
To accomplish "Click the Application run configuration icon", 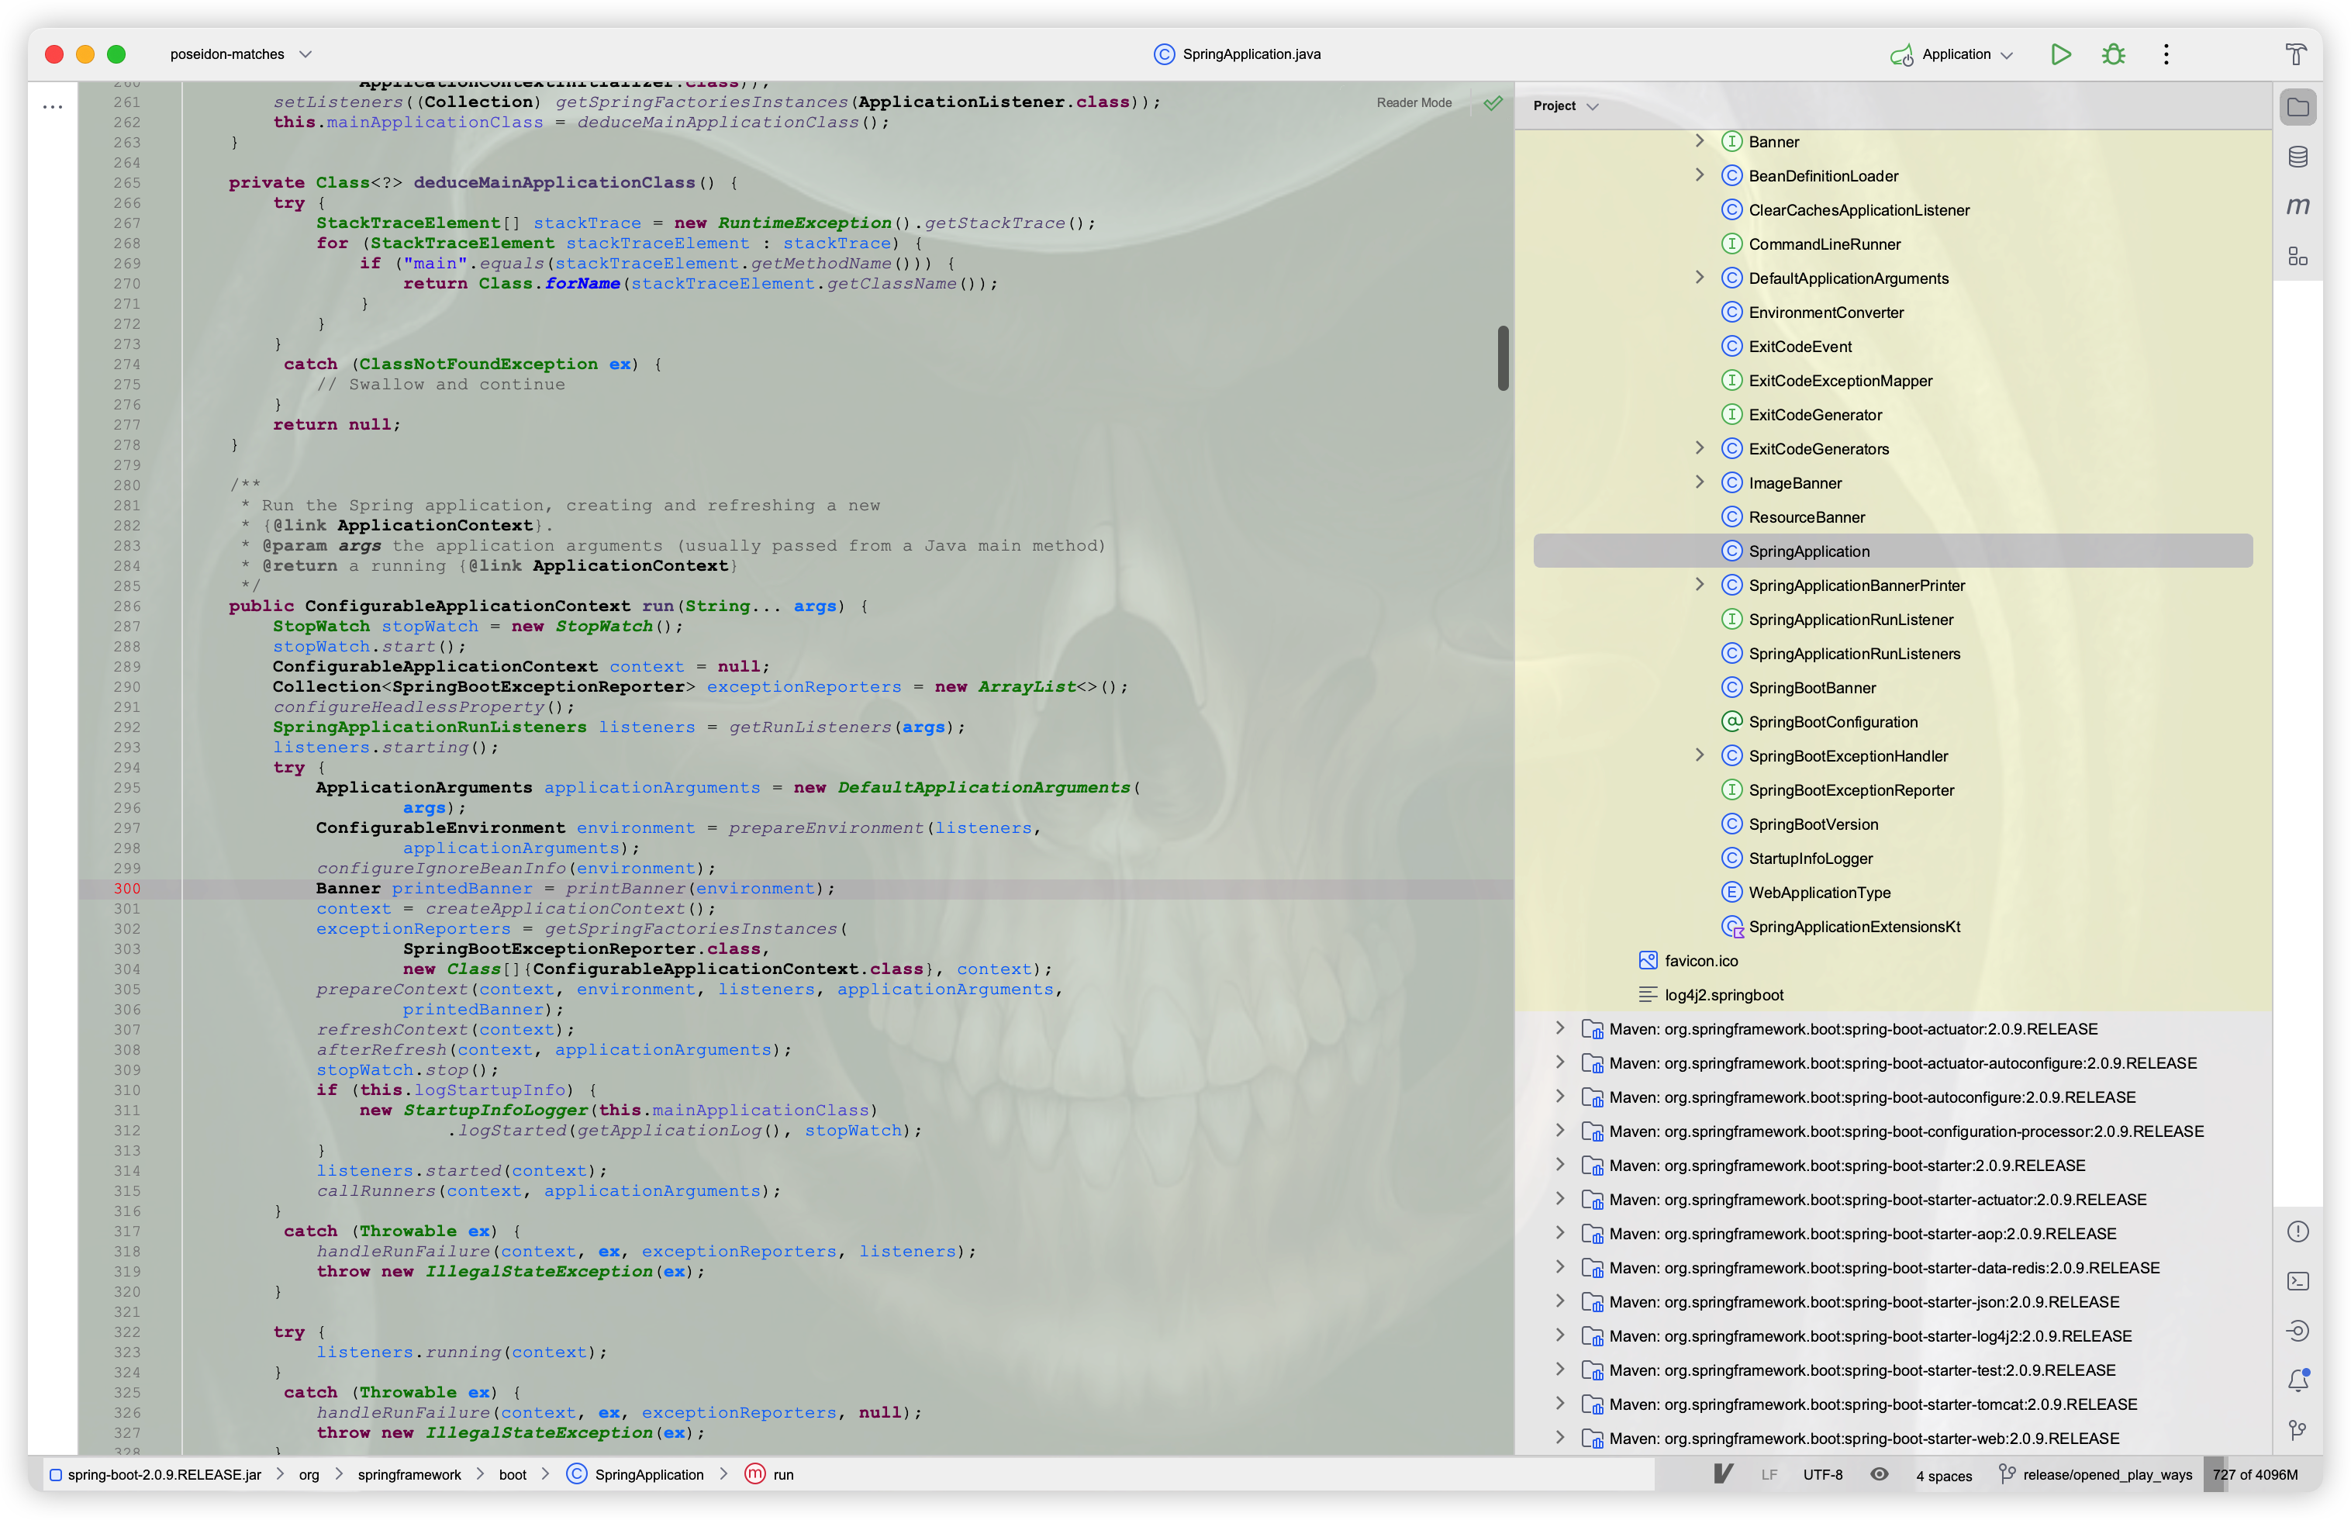I will click(x=1901, y=55).
